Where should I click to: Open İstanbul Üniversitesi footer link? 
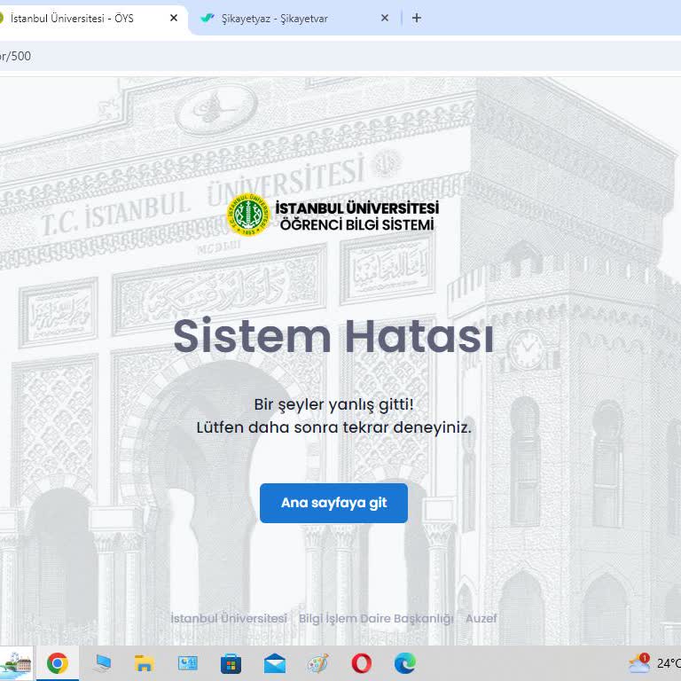229,618
